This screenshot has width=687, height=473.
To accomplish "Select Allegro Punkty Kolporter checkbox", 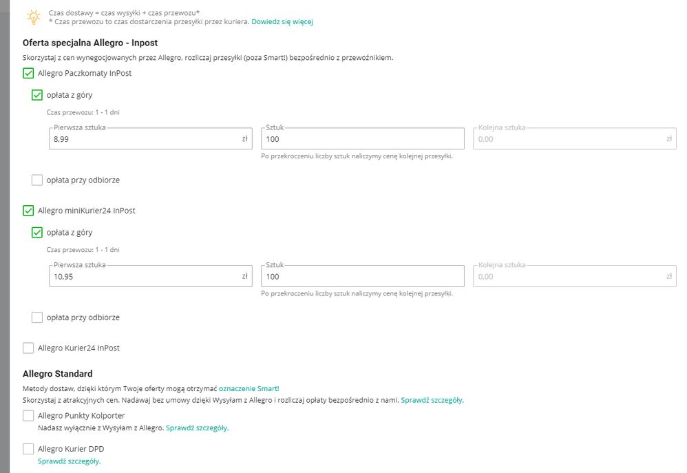I will 28,416.
